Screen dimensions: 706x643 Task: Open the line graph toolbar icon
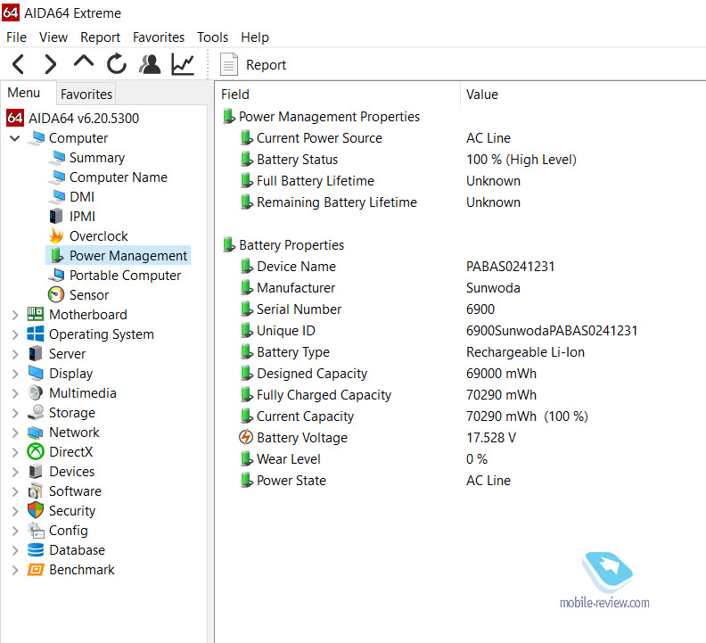tap(183, 64)
